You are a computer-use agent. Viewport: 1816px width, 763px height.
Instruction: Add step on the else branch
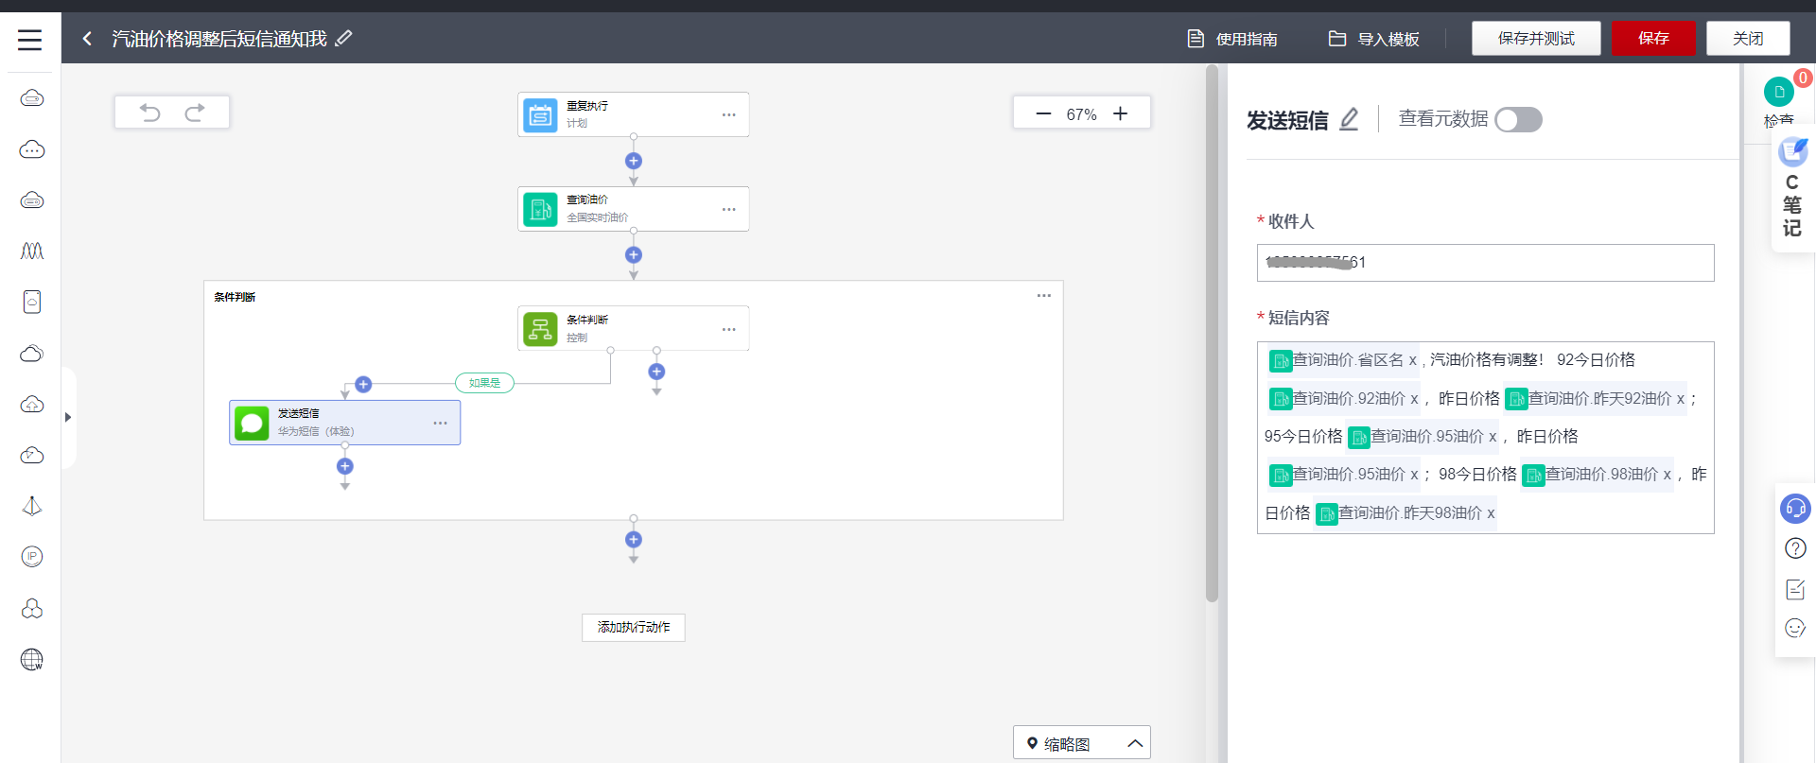pyautogui.click(x=656, y=372)
